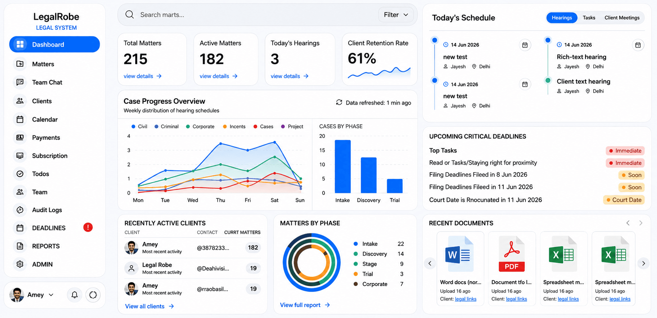The height and width of the screenshot is (318, 657).
Task: Select Dashboard in sidebar
Action: [54, 44]
